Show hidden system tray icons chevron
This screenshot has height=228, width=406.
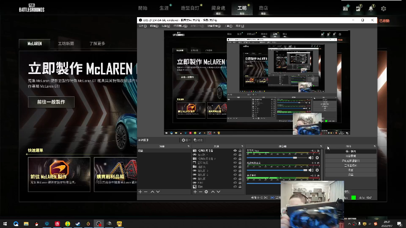[x=349, y=223]
